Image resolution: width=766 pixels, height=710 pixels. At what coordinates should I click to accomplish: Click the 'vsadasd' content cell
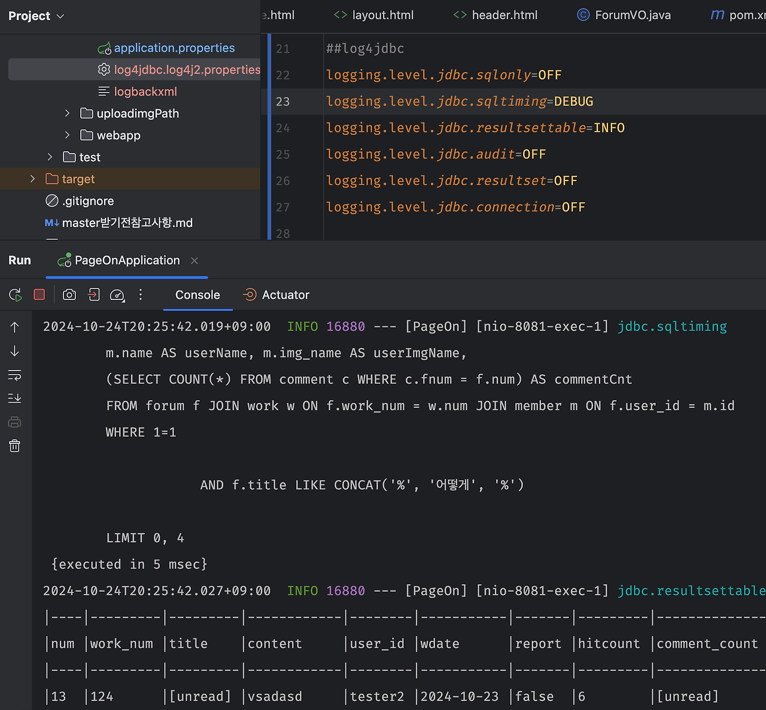coord(275,696)
